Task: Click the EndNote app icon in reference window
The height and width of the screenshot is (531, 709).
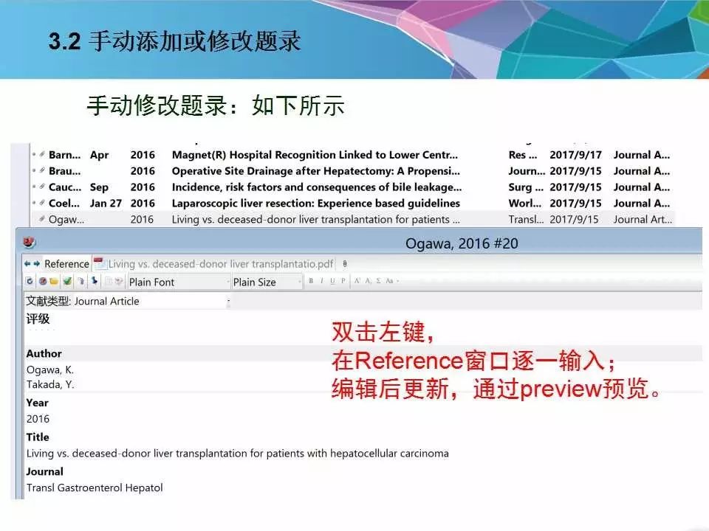Action: tap(29, 243)
